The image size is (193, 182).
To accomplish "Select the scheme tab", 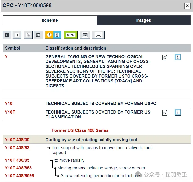I will pos(50,20).
